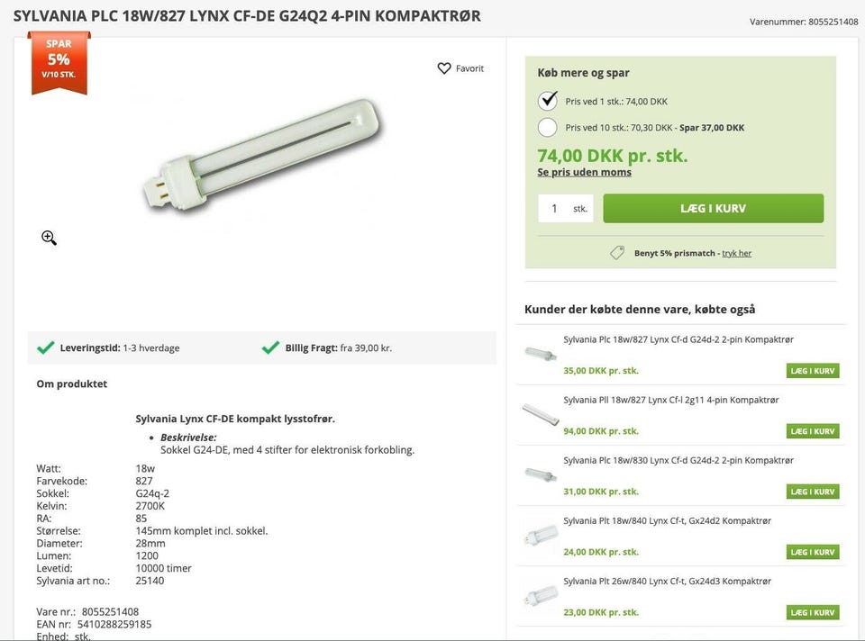Select the 1 stk. price option
Viewport: 865px width, 641px height.
[x=548, y=101]
